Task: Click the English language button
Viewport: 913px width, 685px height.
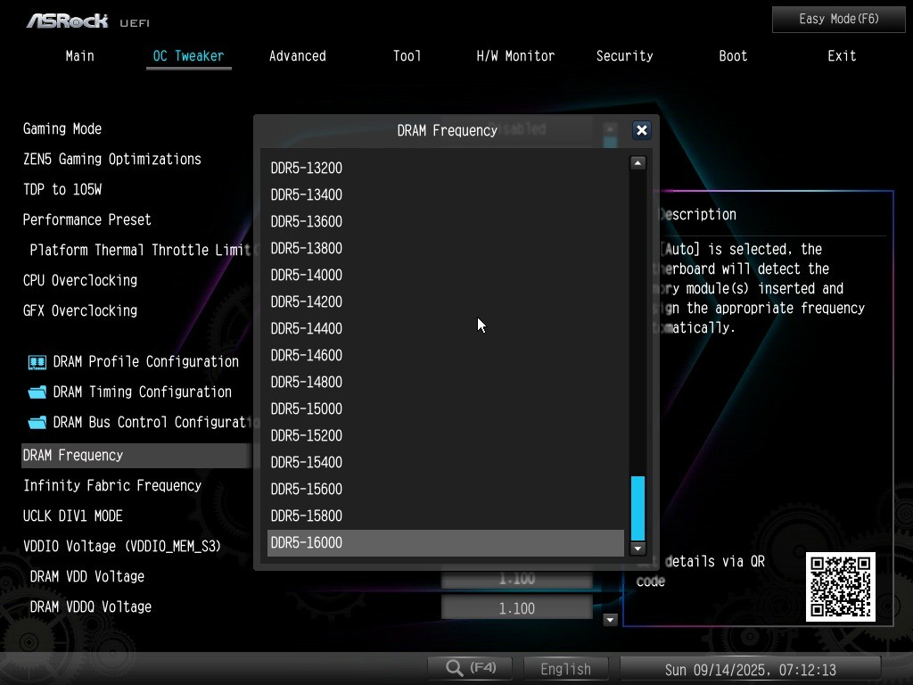Action: pyautogui.click(x=565, y=669)
